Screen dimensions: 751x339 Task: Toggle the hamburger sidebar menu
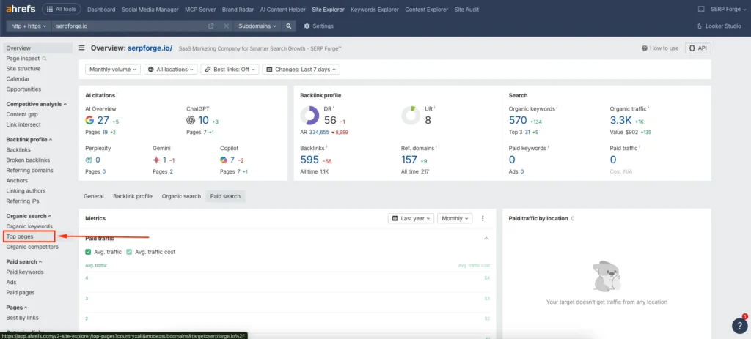82,48
